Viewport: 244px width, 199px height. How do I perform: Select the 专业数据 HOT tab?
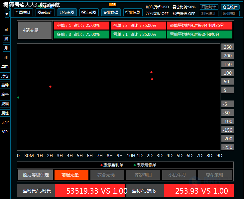tap(111, 13)
